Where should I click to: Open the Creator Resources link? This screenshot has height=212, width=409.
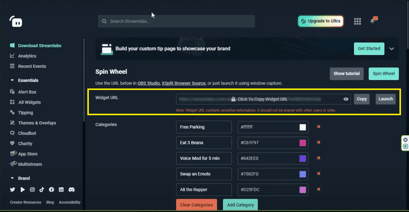point(26,202)
